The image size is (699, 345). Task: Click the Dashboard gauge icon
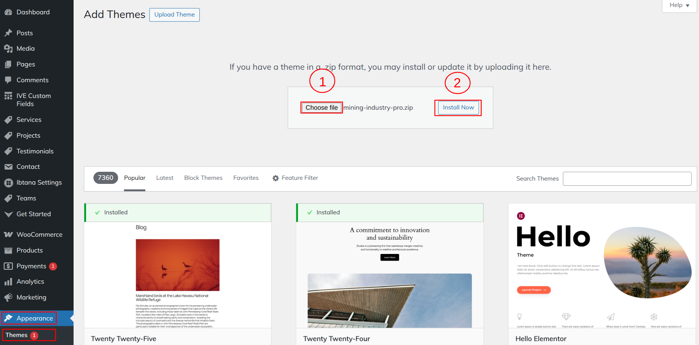tap(8, 12)
